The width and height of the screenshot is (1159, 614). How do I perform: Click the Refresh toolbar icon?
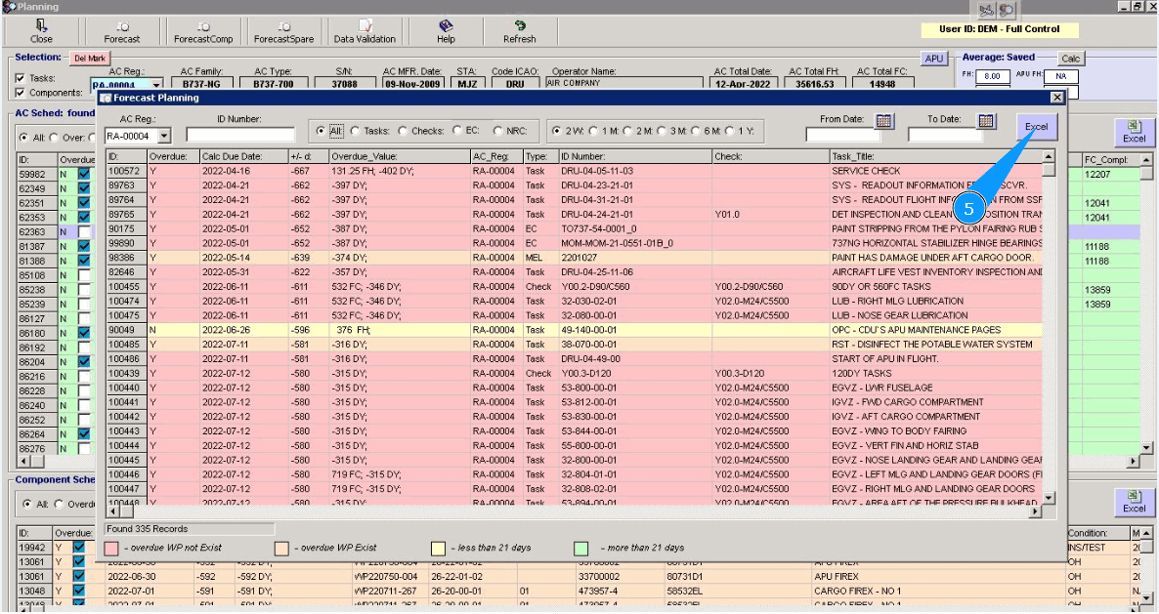(x=520, y=32)
